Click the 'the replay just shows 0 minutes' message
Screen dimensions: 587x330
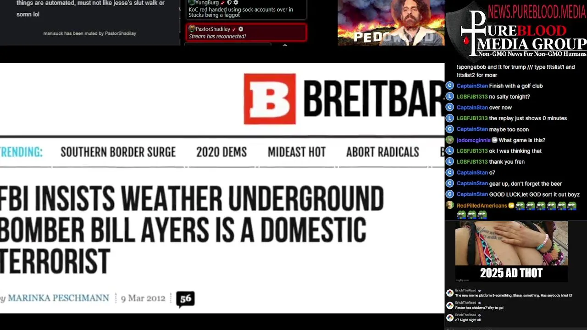point(528,118)
